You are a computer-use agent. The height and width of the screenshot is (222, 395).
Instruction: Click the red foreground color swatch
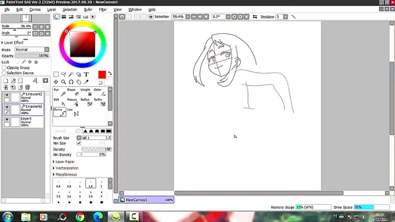coord(102,75)
